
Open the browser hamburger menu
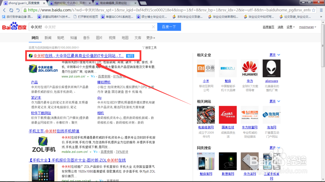(321, 10)
